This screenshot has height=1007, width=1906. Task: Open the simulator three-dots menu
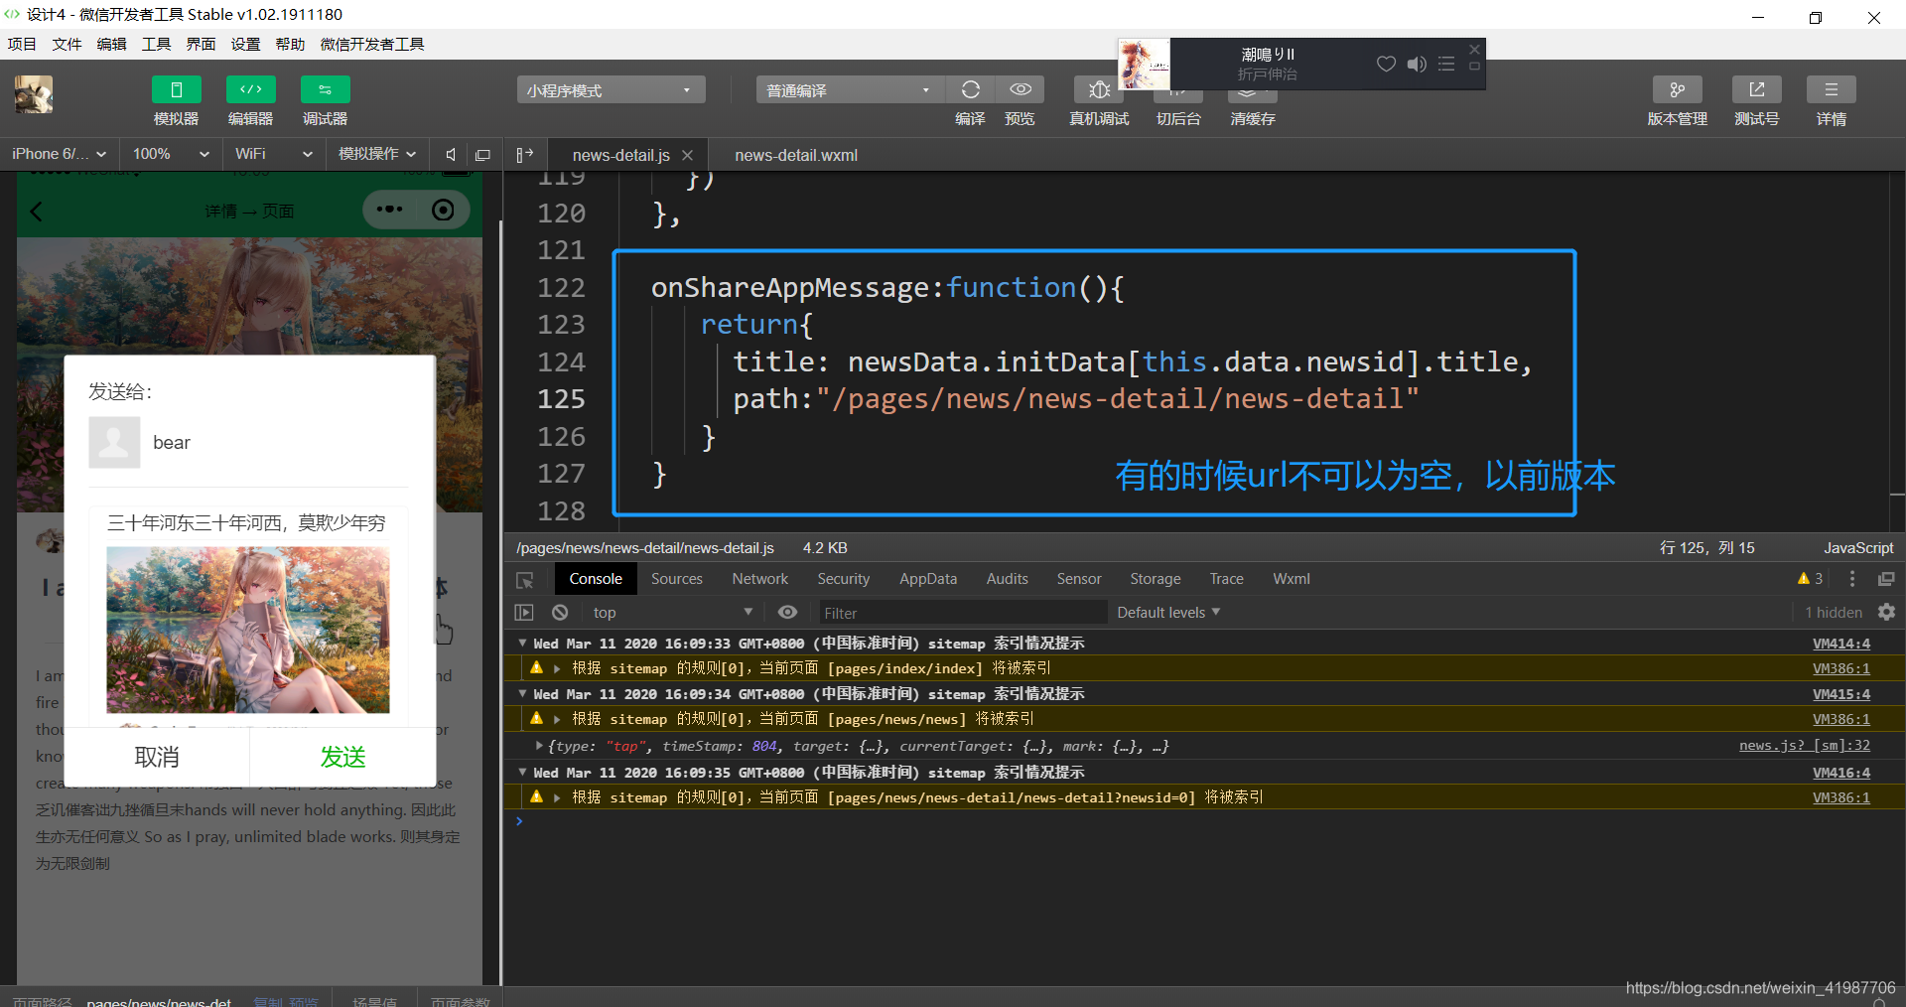point(389,210)
